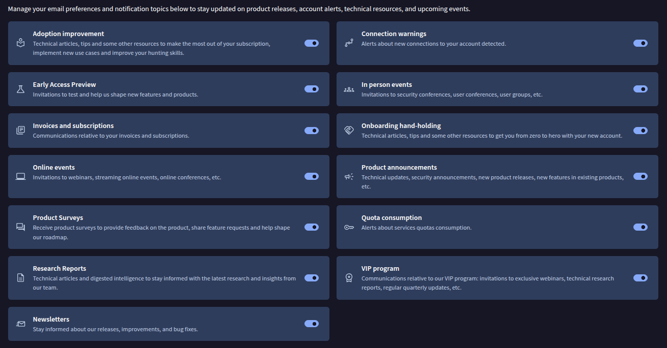Toggle Newsletters subscription switch

click(312, 324)
